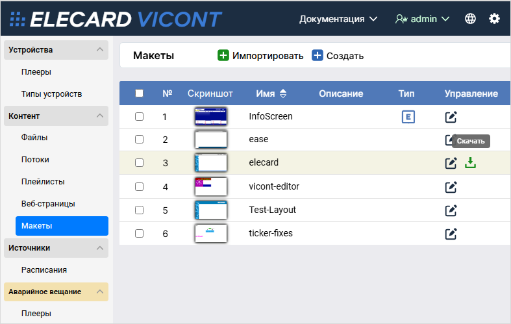This screenshot has width=511, height=324.
Task: Check the InfoScreen row checkbox
Action: (139, 116)
